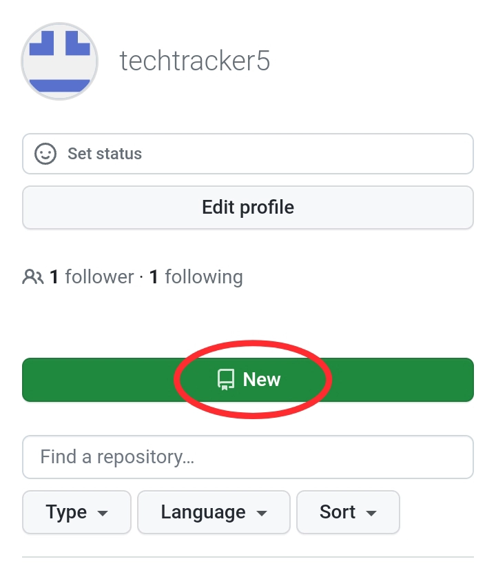Open the 1 follower link
496x577 pixels.
tap(90, 277)
